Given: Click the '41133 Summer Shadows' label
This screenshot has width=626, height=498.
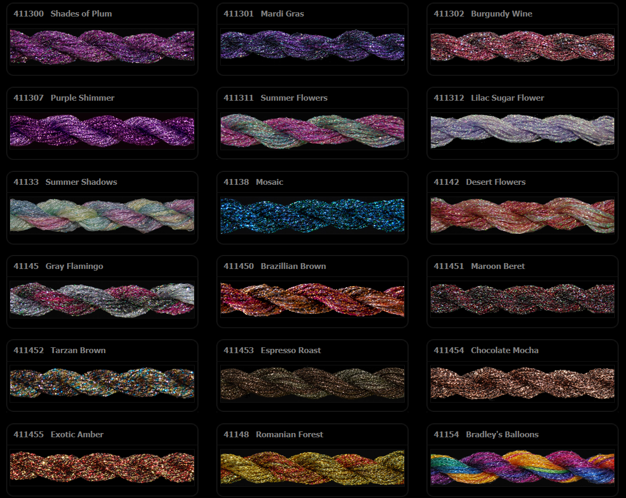Looking at the screenshot, I should point(66,182).
